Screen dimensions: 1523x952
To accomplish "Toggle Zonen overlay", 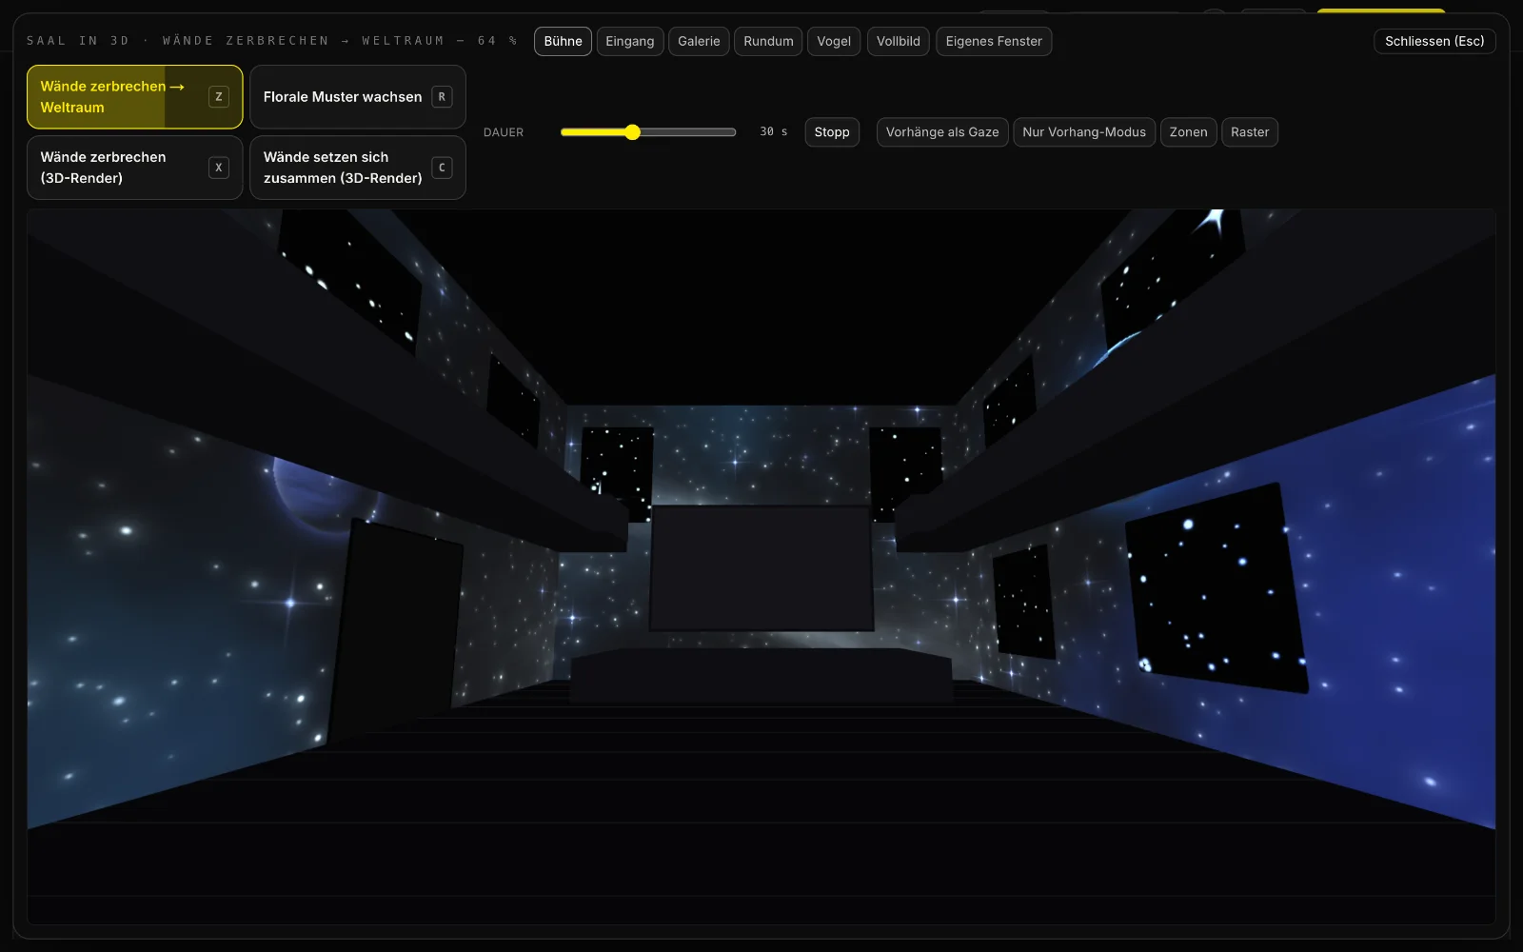I will point(1188,132).
